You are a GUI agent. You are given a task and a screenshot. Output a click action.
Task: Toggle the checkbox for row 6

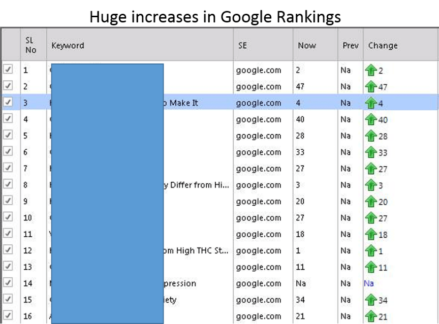(8, 151)
